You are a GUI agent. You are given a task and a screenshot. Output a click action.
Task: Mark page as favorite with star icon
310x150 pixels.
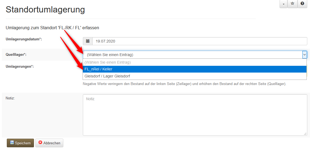click(292, 4)
